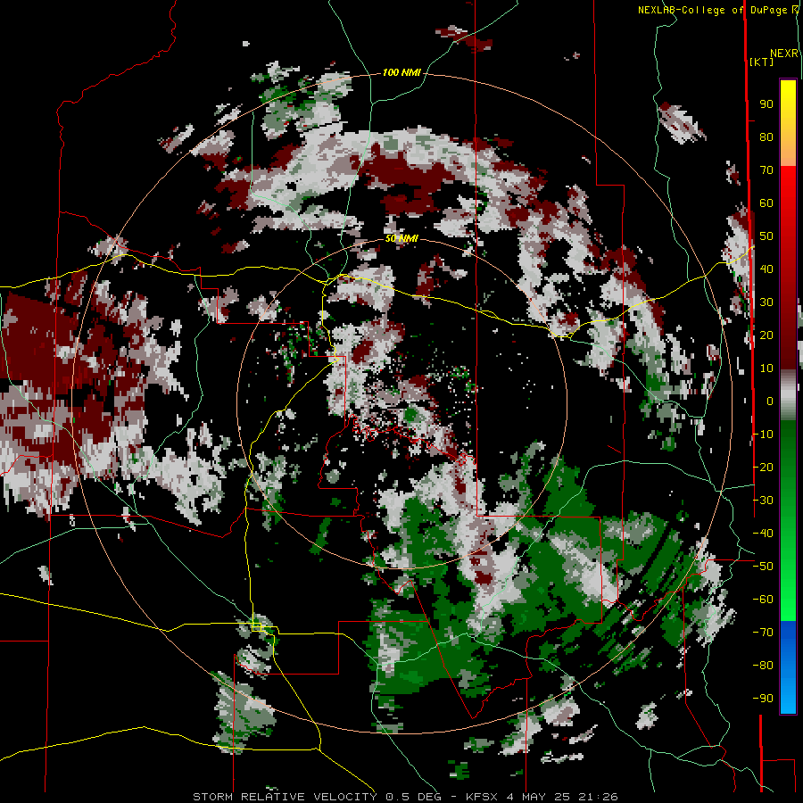
Task: Click the 70 value on the velocity scale
Action: click(x=766, y=170)
